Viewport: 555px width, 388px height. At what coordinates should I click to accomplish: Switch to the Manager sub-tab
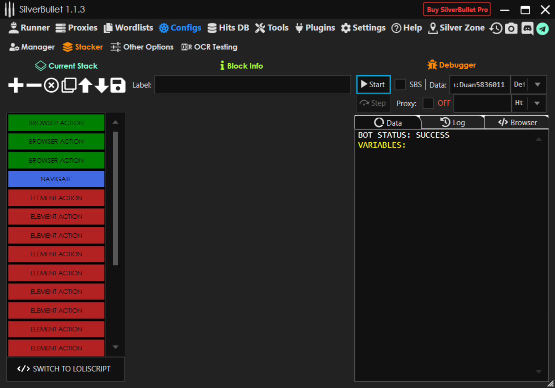point(32,47)
